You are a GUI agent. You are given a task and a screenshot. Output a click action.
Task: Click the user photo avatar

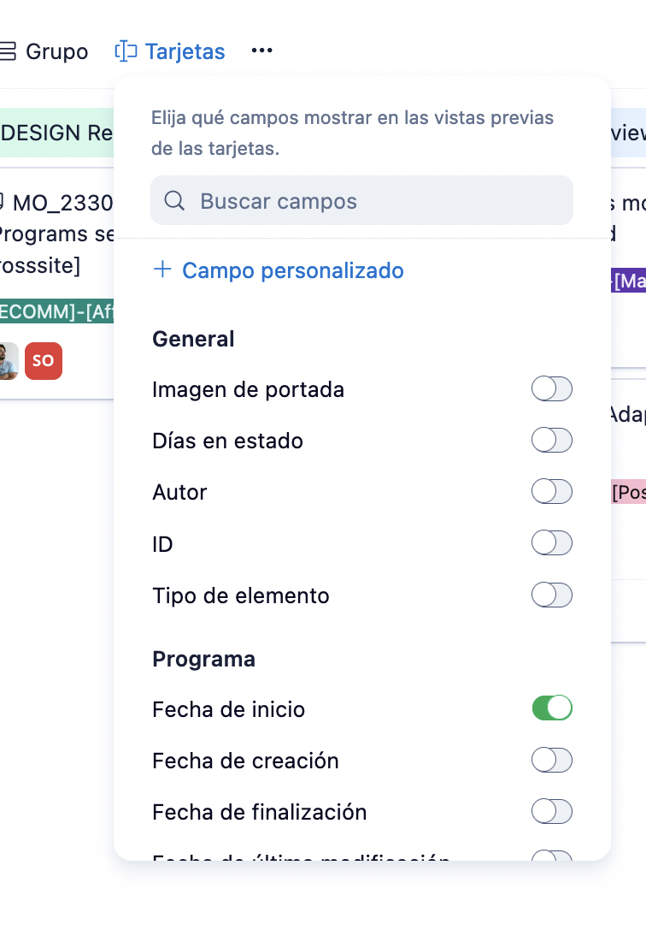8,361
